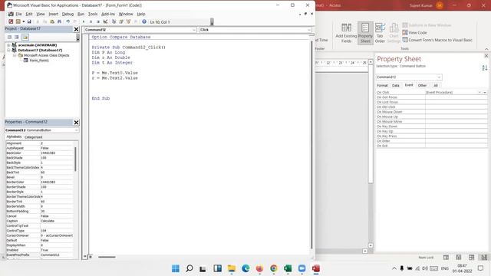
Task: Open the Project Explorer toolbar icon
Action: 114,21
